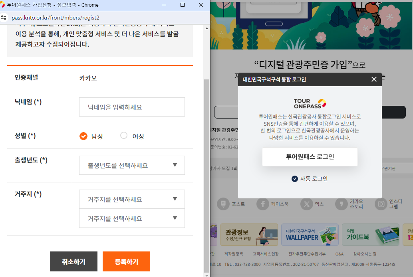The height and width of the screenshot is (277, 413).
Task: Maximize the 투어원패스 가입신청 Chrome window
Action: click(x=183, y=5)
